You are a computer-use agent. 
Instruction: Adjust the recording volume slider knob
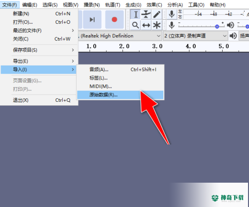click(x=217, y=26)
